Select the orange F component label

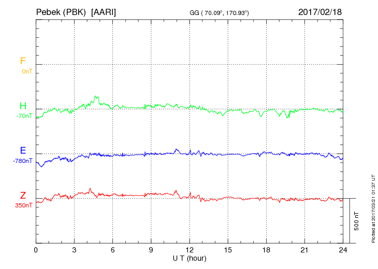[x=23, y=61]
